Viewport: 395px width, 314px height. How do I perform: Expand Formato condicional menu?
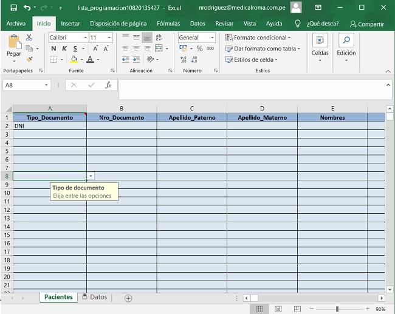(x=258, y=38)
